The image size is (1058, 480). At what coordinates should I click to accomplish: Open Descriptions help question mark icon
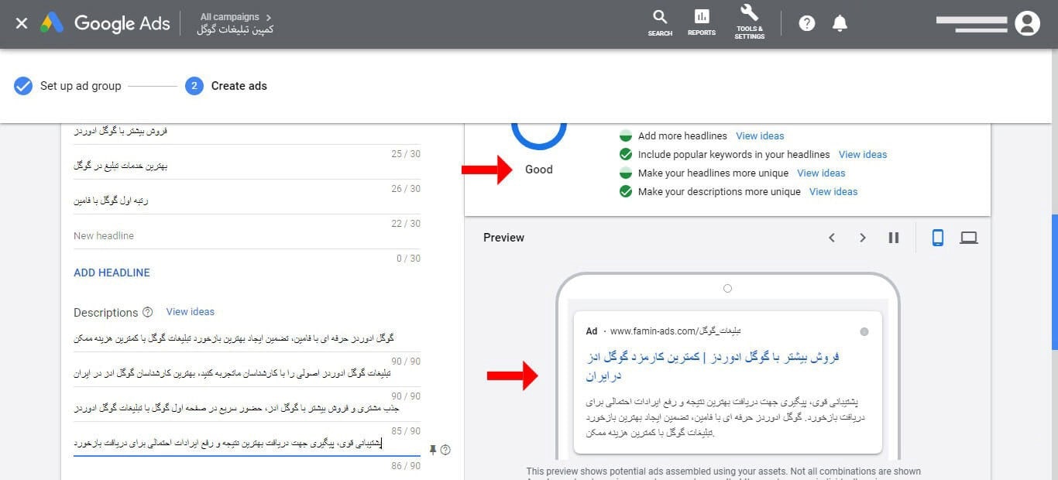pyautogui.click(x=148, y=313)
